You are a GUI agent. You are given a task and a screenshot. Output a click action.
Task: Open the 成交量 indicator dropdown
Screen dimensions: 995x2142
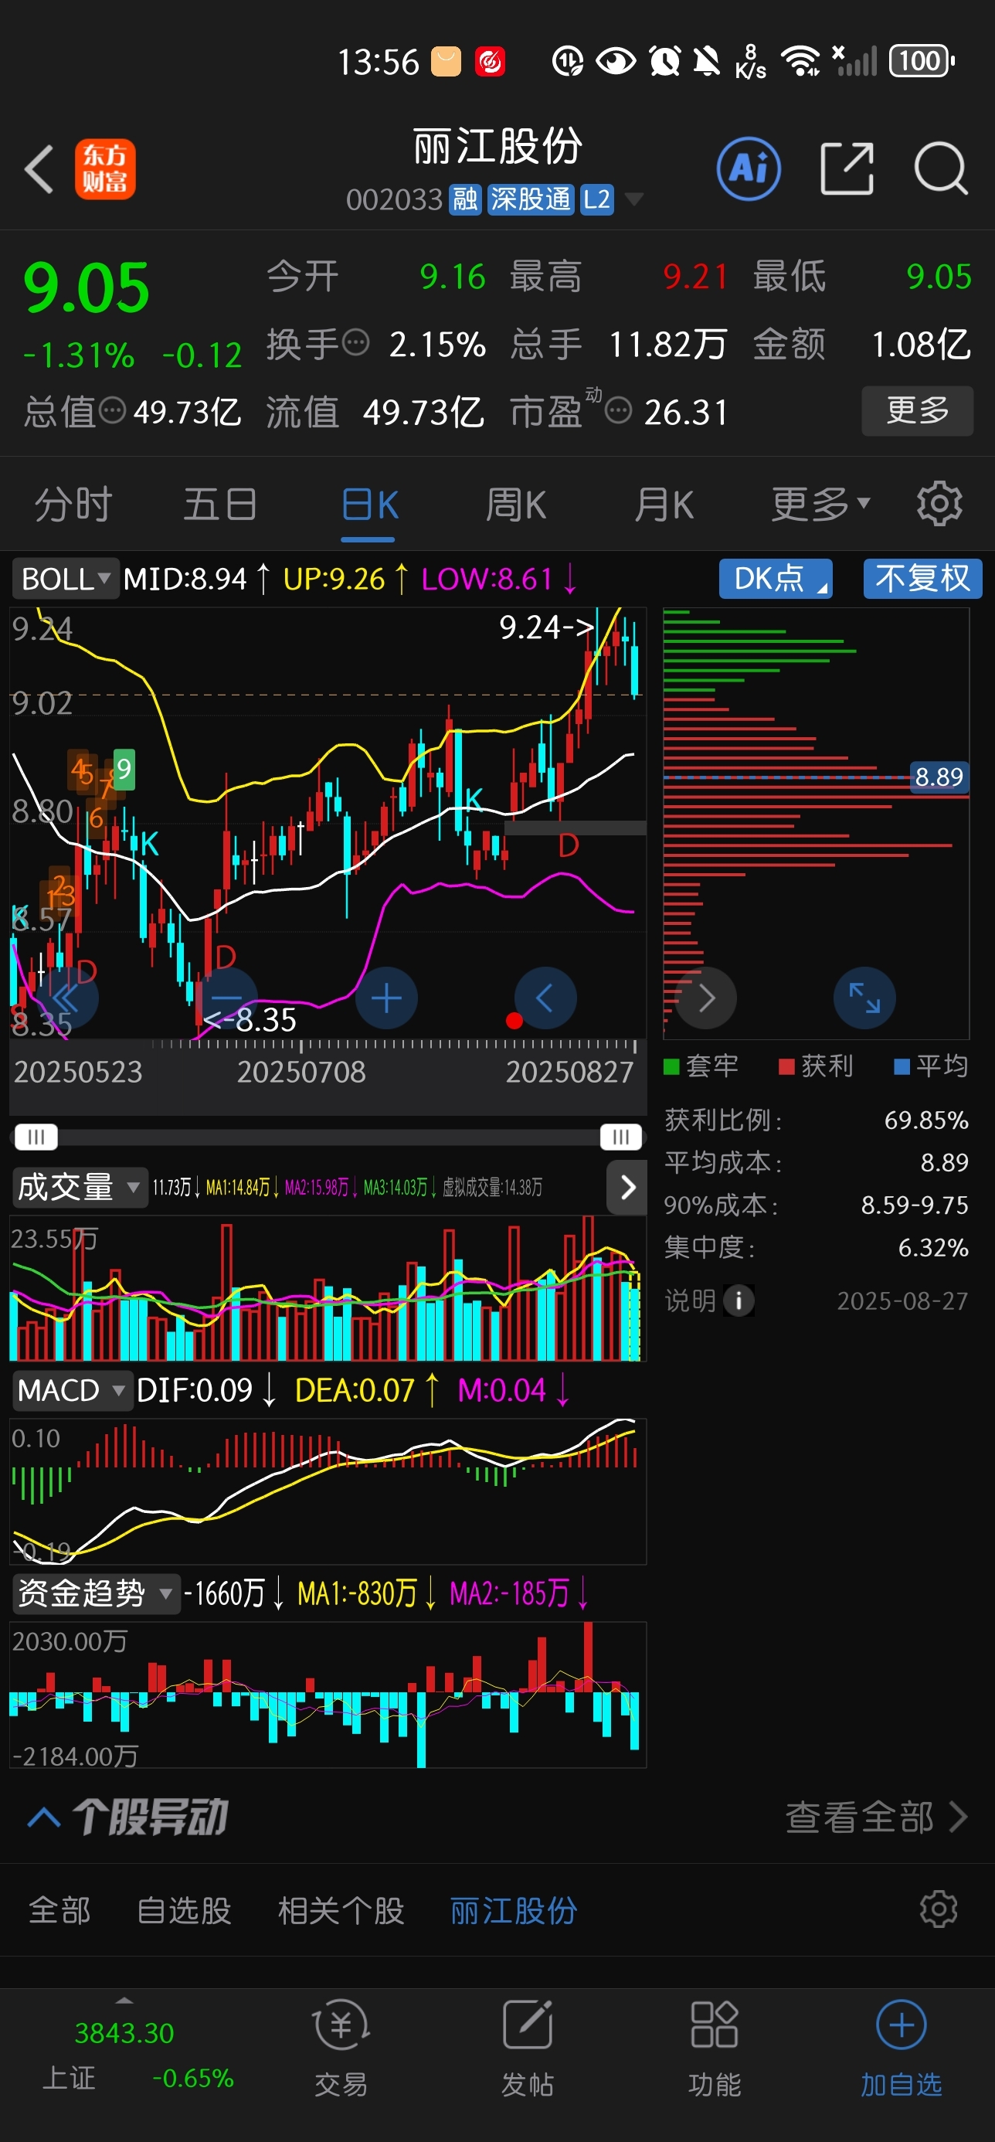pos(79,1187)
